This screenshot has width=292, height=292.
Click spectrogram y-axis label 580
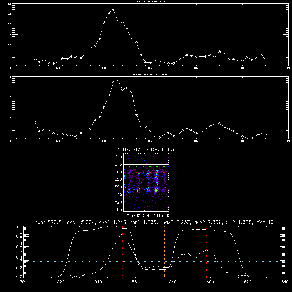[x=119, y=180]
